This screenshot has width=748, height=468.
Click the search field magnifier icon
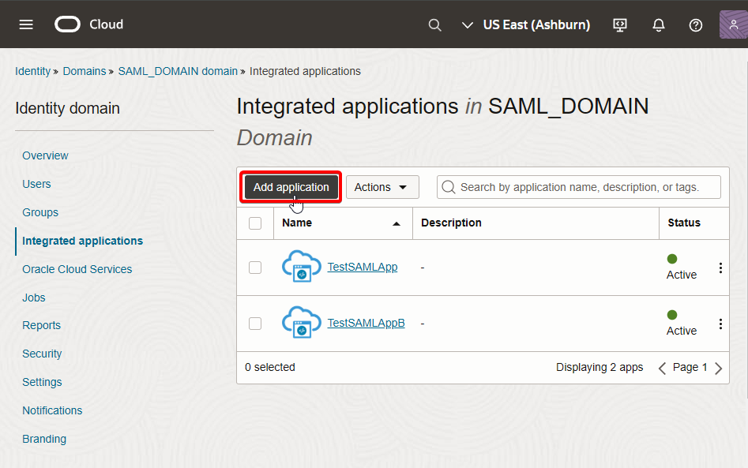449,187
